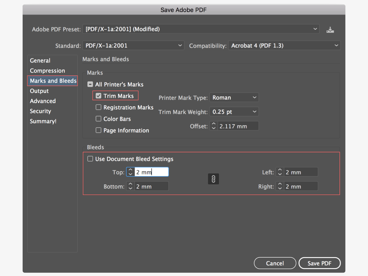This screenshot has height=276, width=368.
Task: Increase the Top bleed using its stepper arrows
Action: (130, 170)
